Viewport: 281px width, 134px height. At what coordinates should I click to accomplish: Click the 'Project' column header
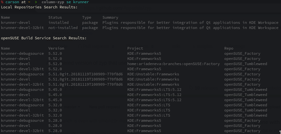point(135,48)
